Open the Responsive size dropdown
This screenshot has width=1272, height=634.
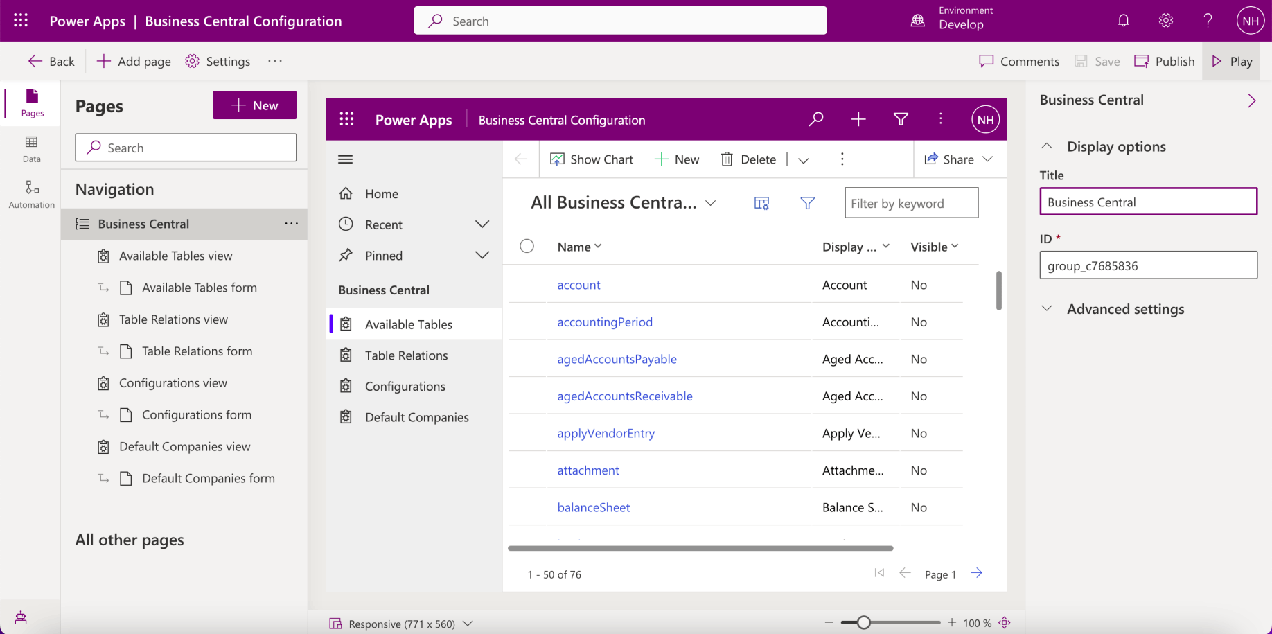pyautogui.click(x=468, y=624)
